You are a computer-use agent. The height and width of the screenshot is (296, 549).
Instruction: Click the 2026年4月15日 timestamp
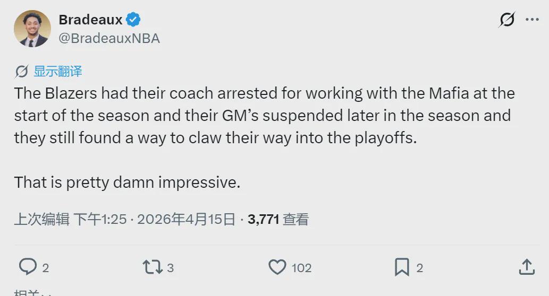point(186,219)
